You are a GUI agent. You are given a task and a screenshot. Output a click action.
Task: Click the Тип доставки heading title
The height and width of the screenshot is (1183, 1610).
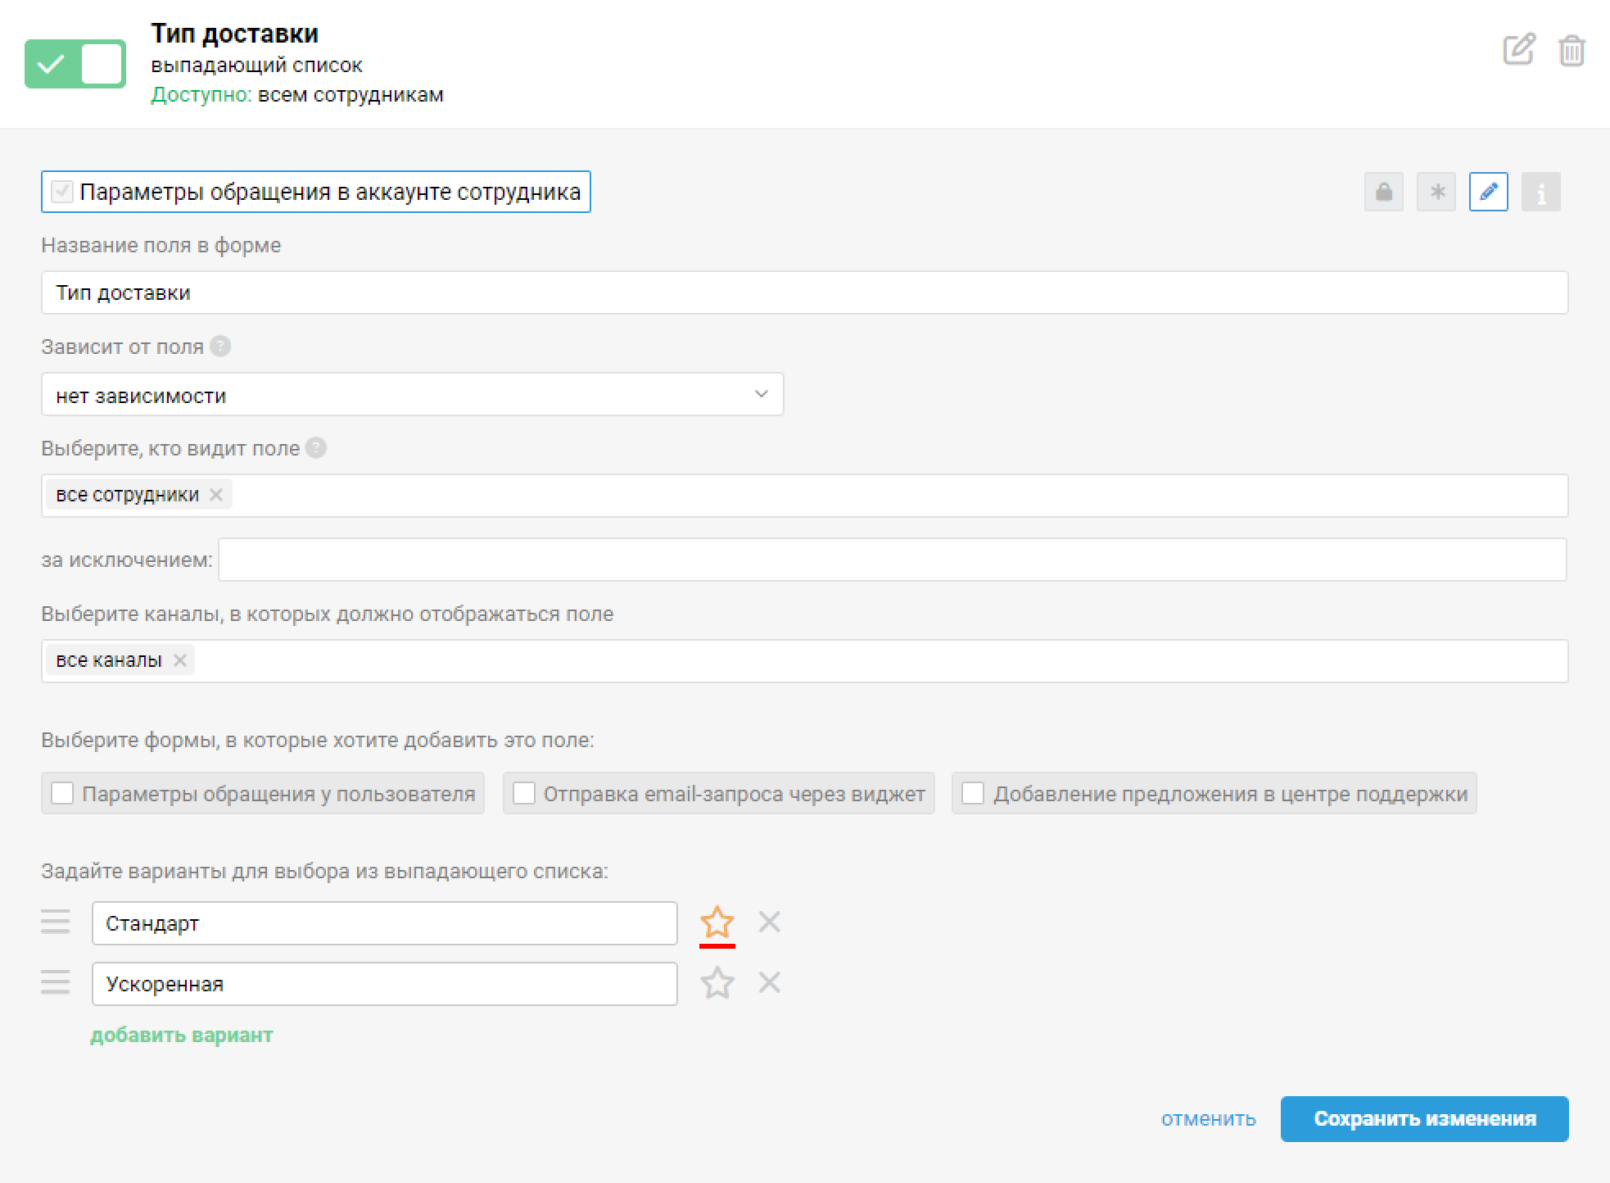point(235,34)
